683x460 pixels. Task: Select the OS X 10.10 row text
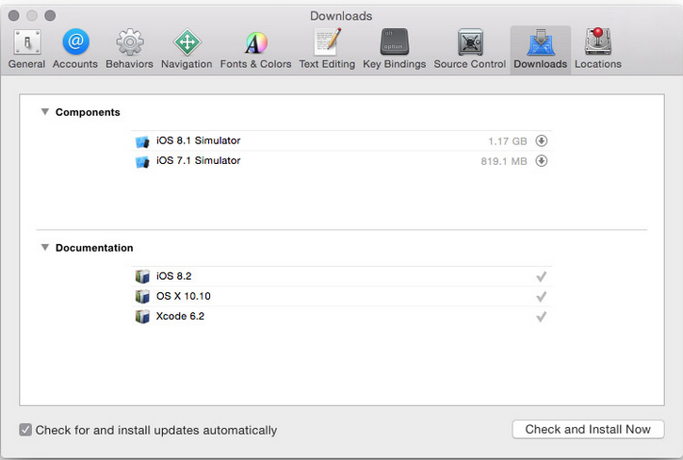[x=184, y=296]
